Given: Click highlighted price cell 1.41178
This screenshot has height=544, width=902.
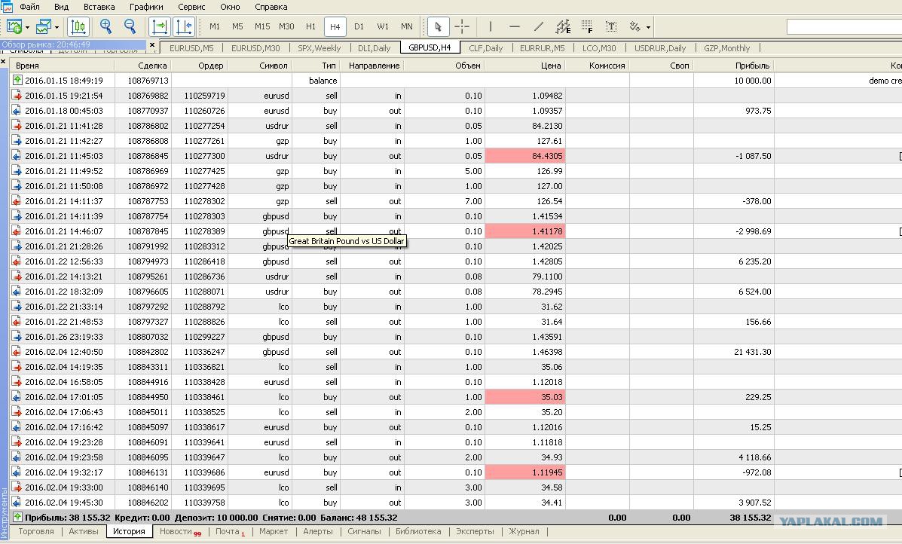Looking at the screenshot, I should [x=525, y=231].
